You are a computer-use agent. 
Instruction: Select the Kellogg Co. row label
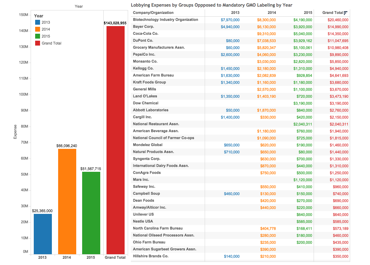143,69
